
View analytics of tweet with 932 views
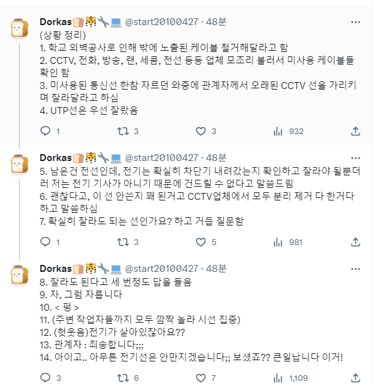coord(278,131)
